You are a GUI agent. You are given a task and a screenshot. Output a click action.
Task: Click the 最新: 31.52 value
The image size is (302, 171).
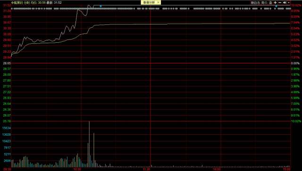tap(54, 3)
